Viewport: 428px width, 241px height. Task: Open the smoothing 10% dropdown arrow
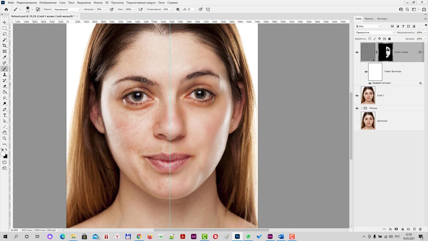172,9
